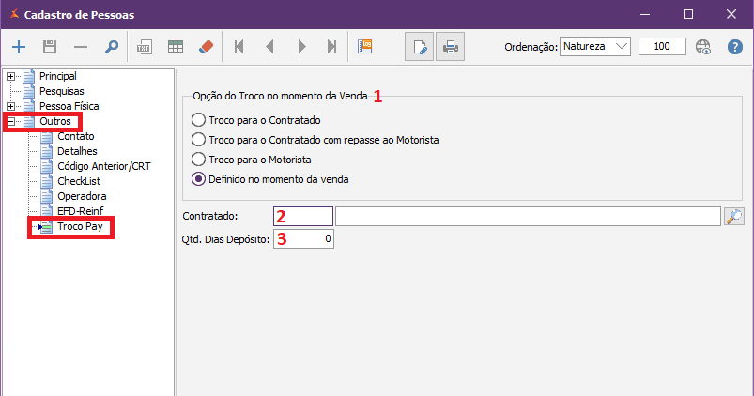Go to the next record
The height and width of the screenshot is (396, 754).
coord(301,46)
